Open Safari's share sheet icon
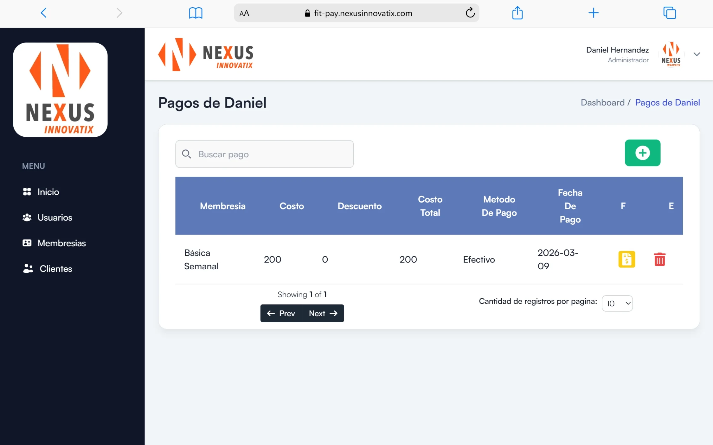The width and height of the screenshot is (713, 445). click(517, 13)
